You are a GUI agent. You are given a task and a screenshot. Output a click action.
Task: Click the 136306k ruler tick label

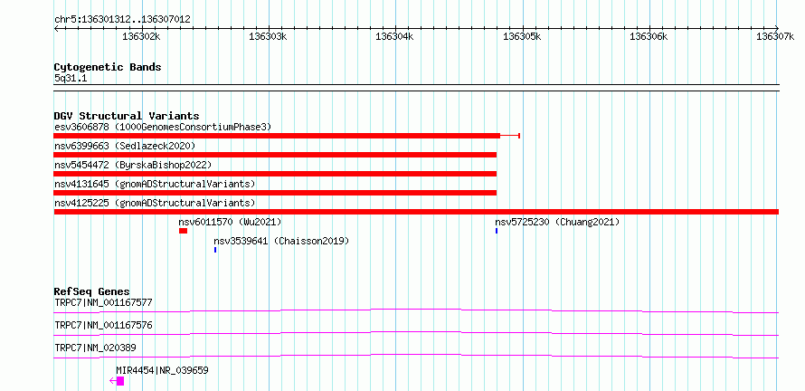(650, 36)
